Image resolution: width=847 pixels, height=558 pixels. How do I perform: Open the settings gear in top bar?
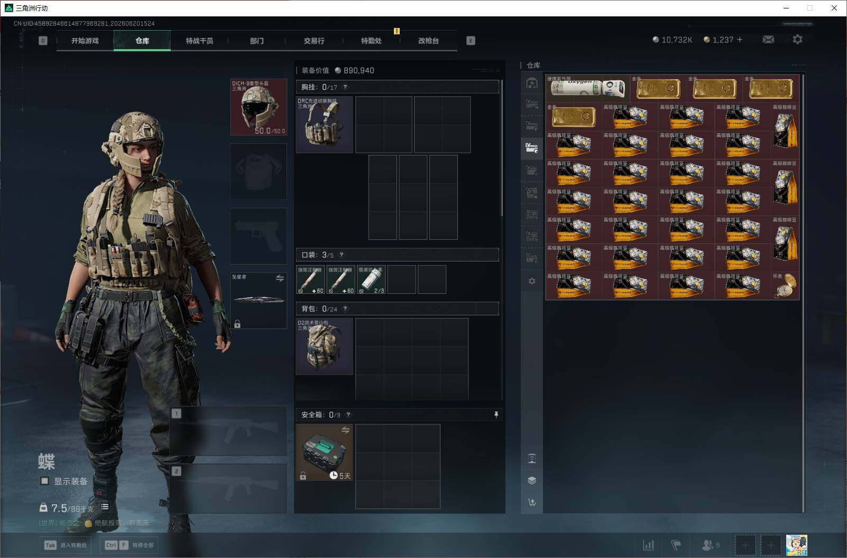797,40
